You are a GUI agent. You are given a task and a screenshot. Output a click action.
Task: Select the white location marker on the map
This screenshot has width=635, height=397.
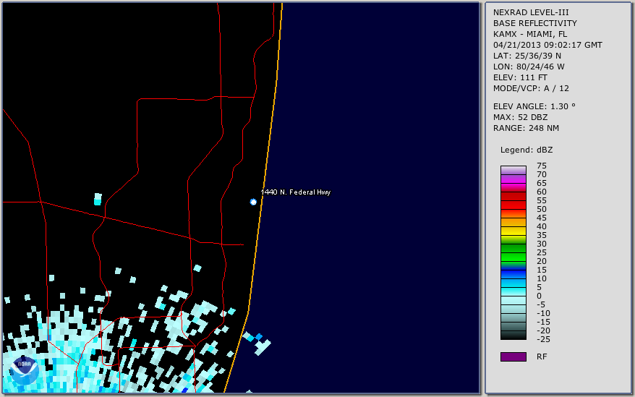253,202
